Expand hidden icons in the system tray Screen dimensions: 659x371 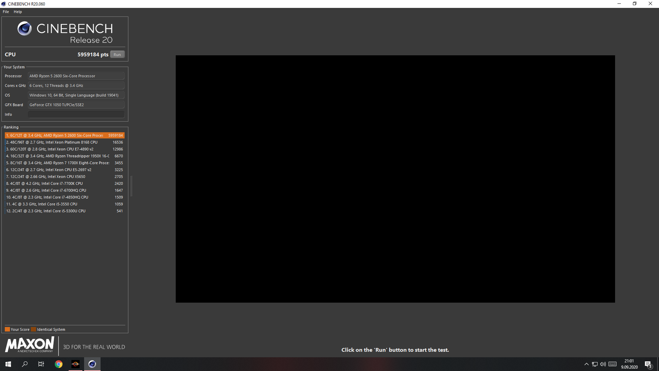[x=586, y=364]
